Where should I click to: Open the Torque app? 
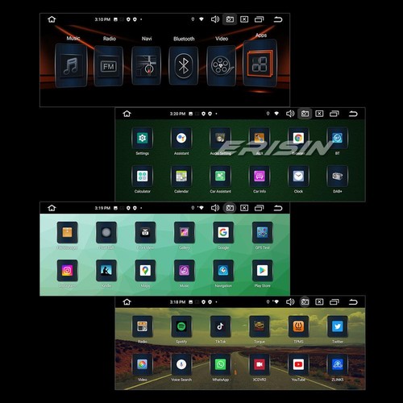point(260,326)
